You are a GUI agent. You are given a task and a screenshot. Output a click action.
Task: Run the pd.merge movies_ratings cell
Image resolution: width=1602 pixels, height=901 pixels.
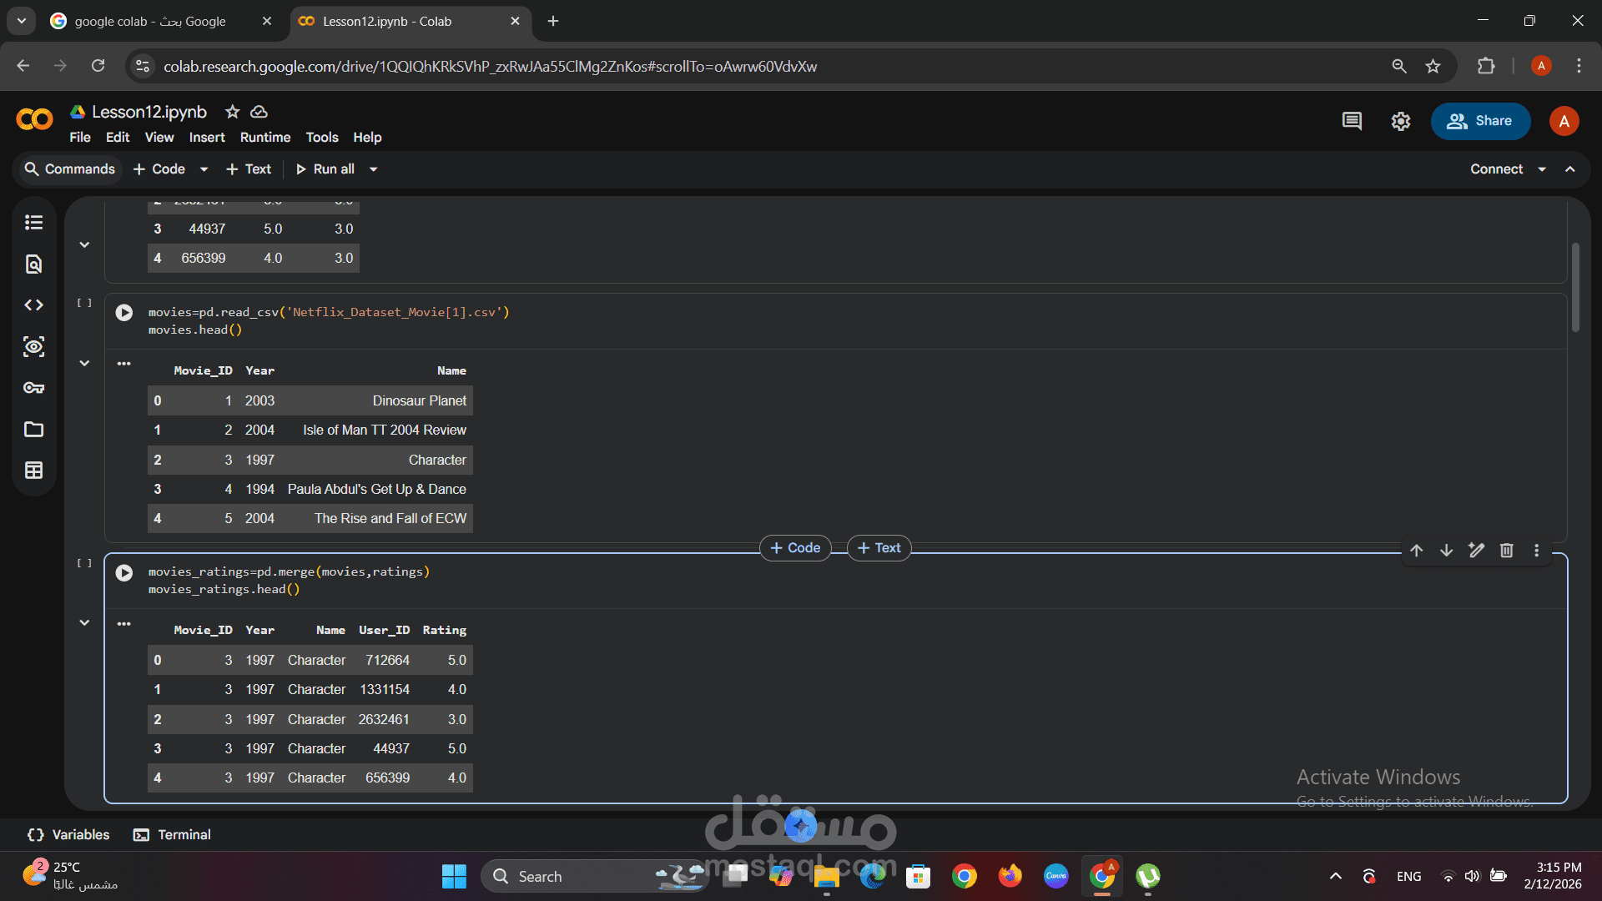coord(124,573)
